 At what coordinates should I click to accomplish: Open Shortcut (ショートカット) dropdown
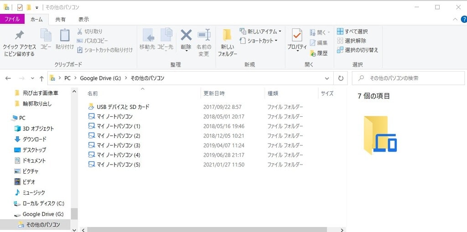tap(259, 41)
